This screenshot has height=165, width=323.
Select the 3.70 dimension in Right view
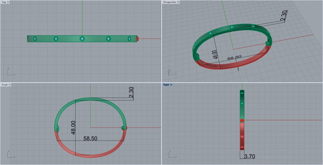pyautogui.click(x=249, y=156)
